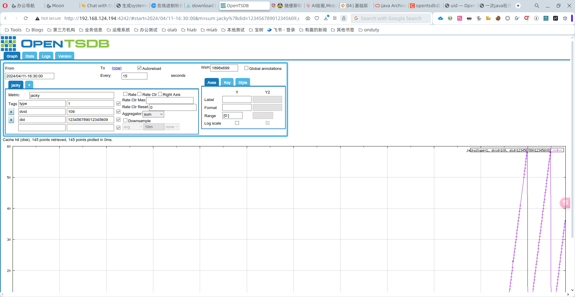Open the downsample avg dropdown

(x=133, y=127)
